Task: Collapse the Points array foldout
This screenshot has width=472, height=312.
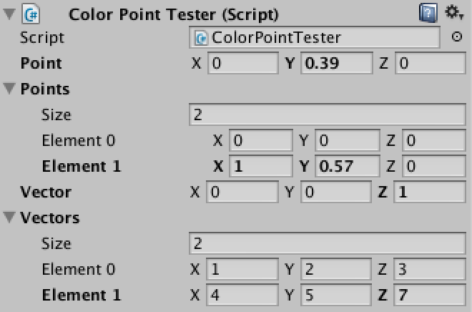Action: pyautogui.click(x=9, y=89)
